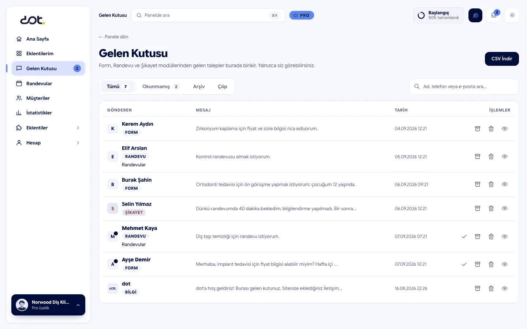527x329 pixels.
Task: View Burak Şahin's message with eye icon
Action: [x=505, y=184]
